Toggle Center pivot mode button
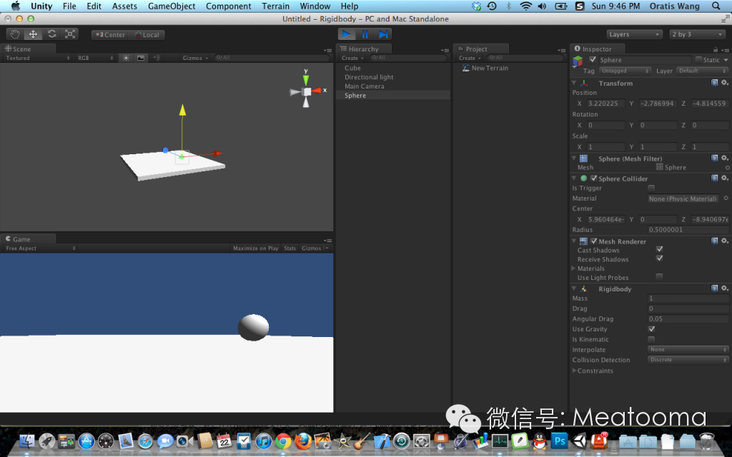Screen dimensions: 732x457 [x=110, y=34]
